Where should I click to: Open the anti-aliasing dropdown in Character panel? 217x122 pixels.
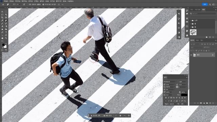183,104
